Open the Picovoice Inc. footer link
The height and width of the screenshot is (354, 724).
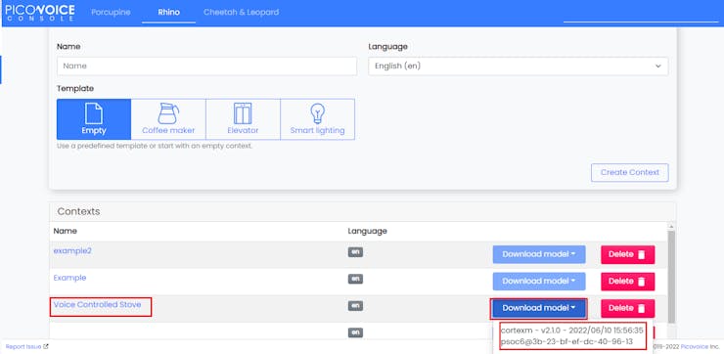coord(695,346)
